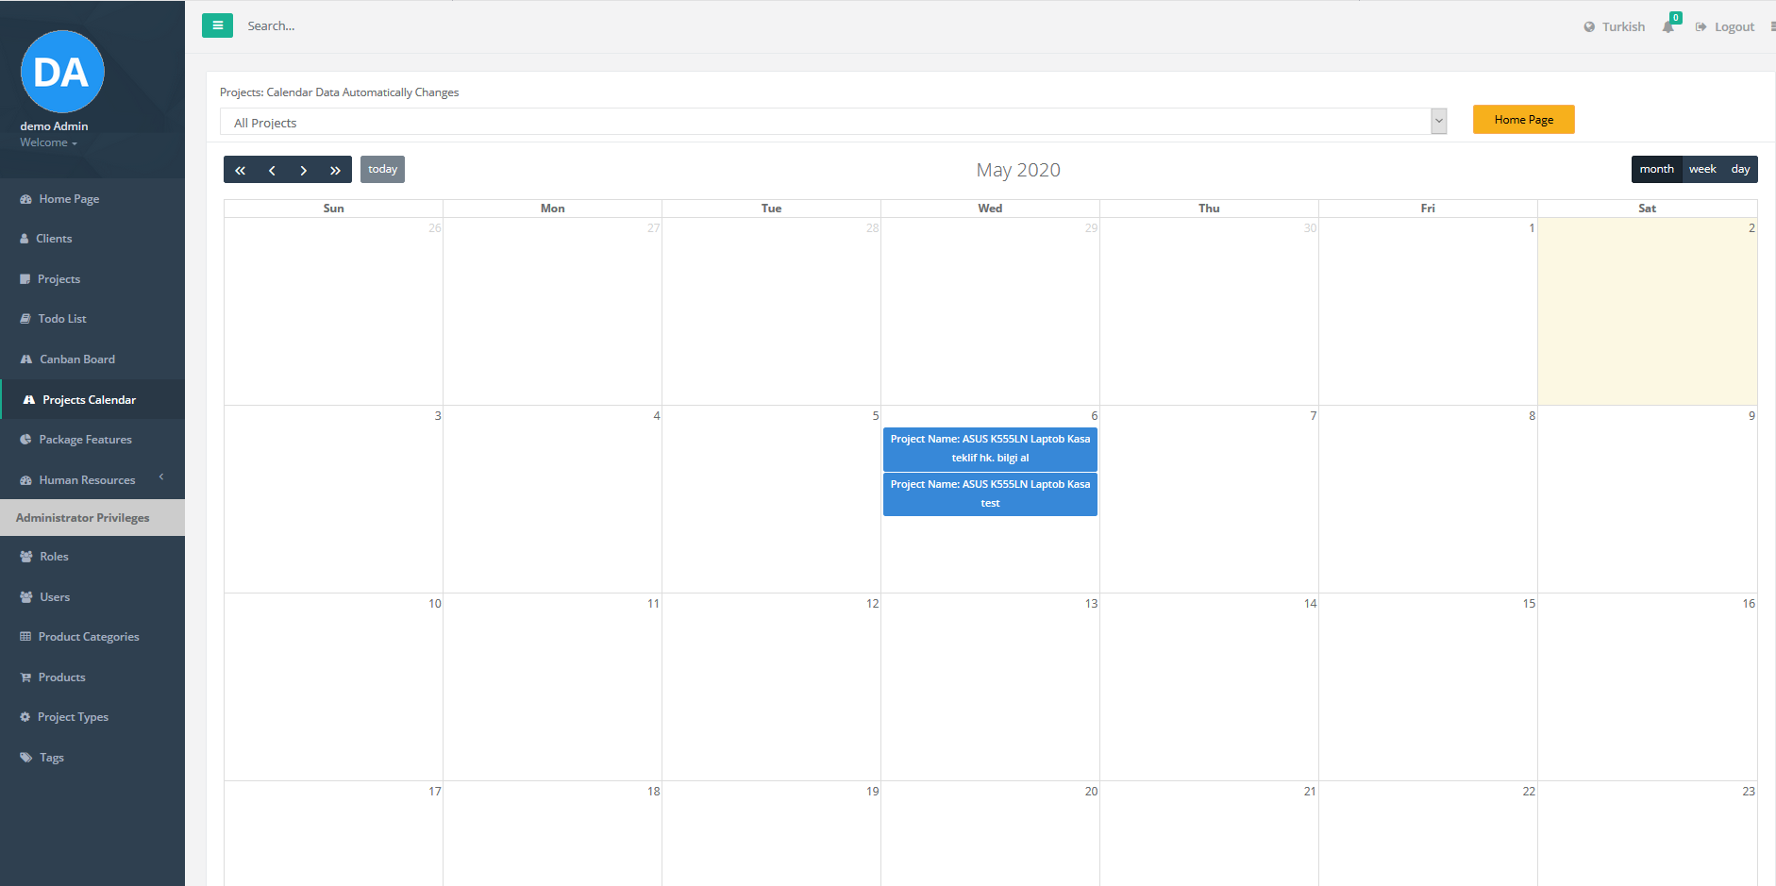Select May 13 day number

(1091, 604)
